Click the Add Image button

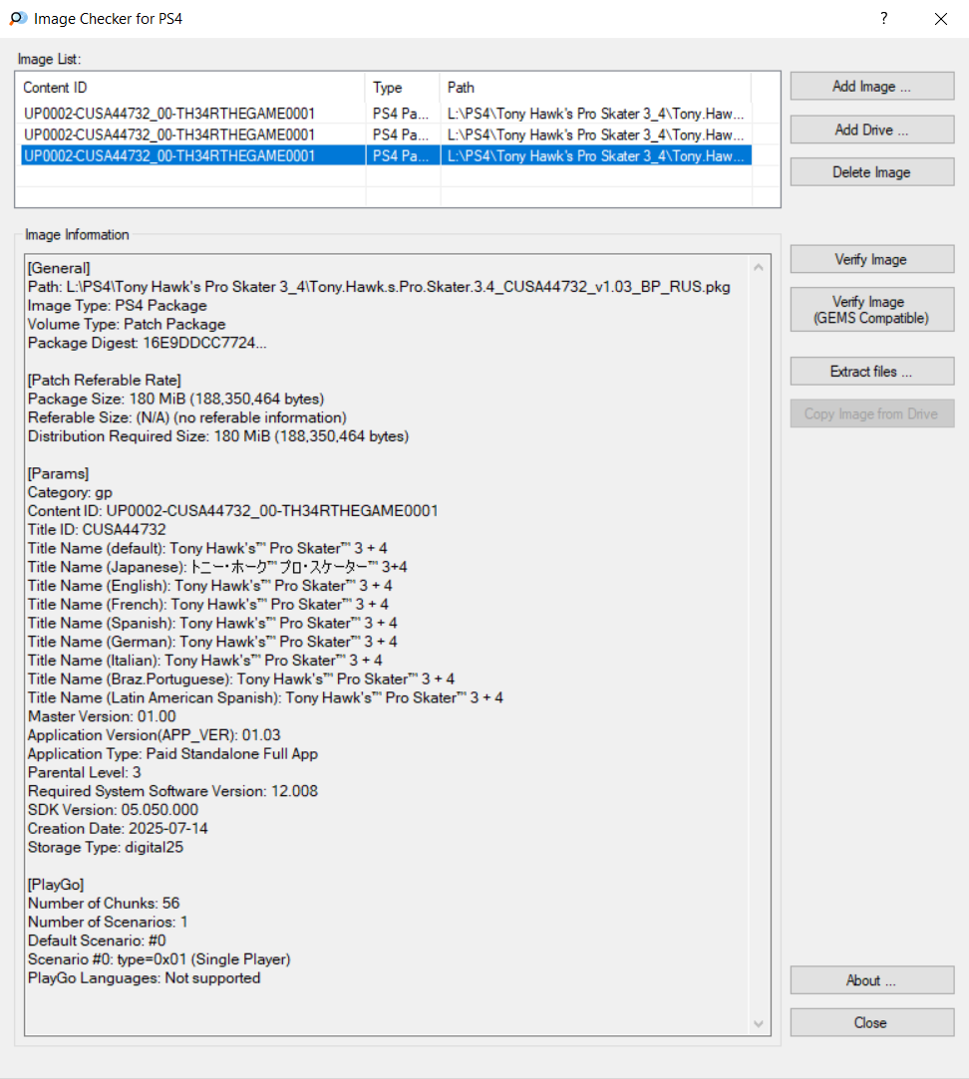[x=872, y=86]
